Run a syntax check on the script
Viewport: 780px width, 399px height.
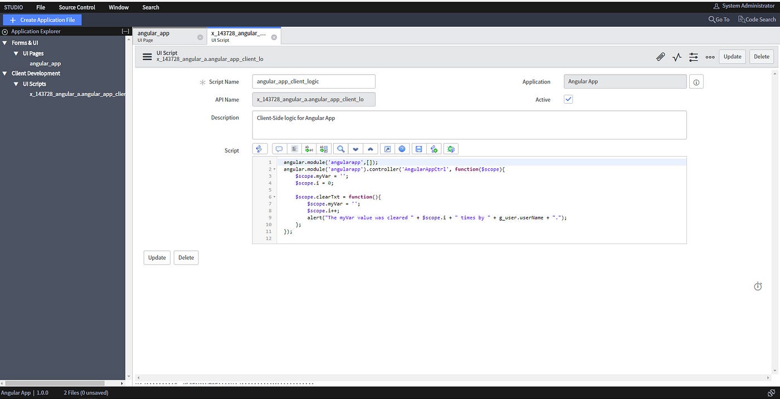435,149
